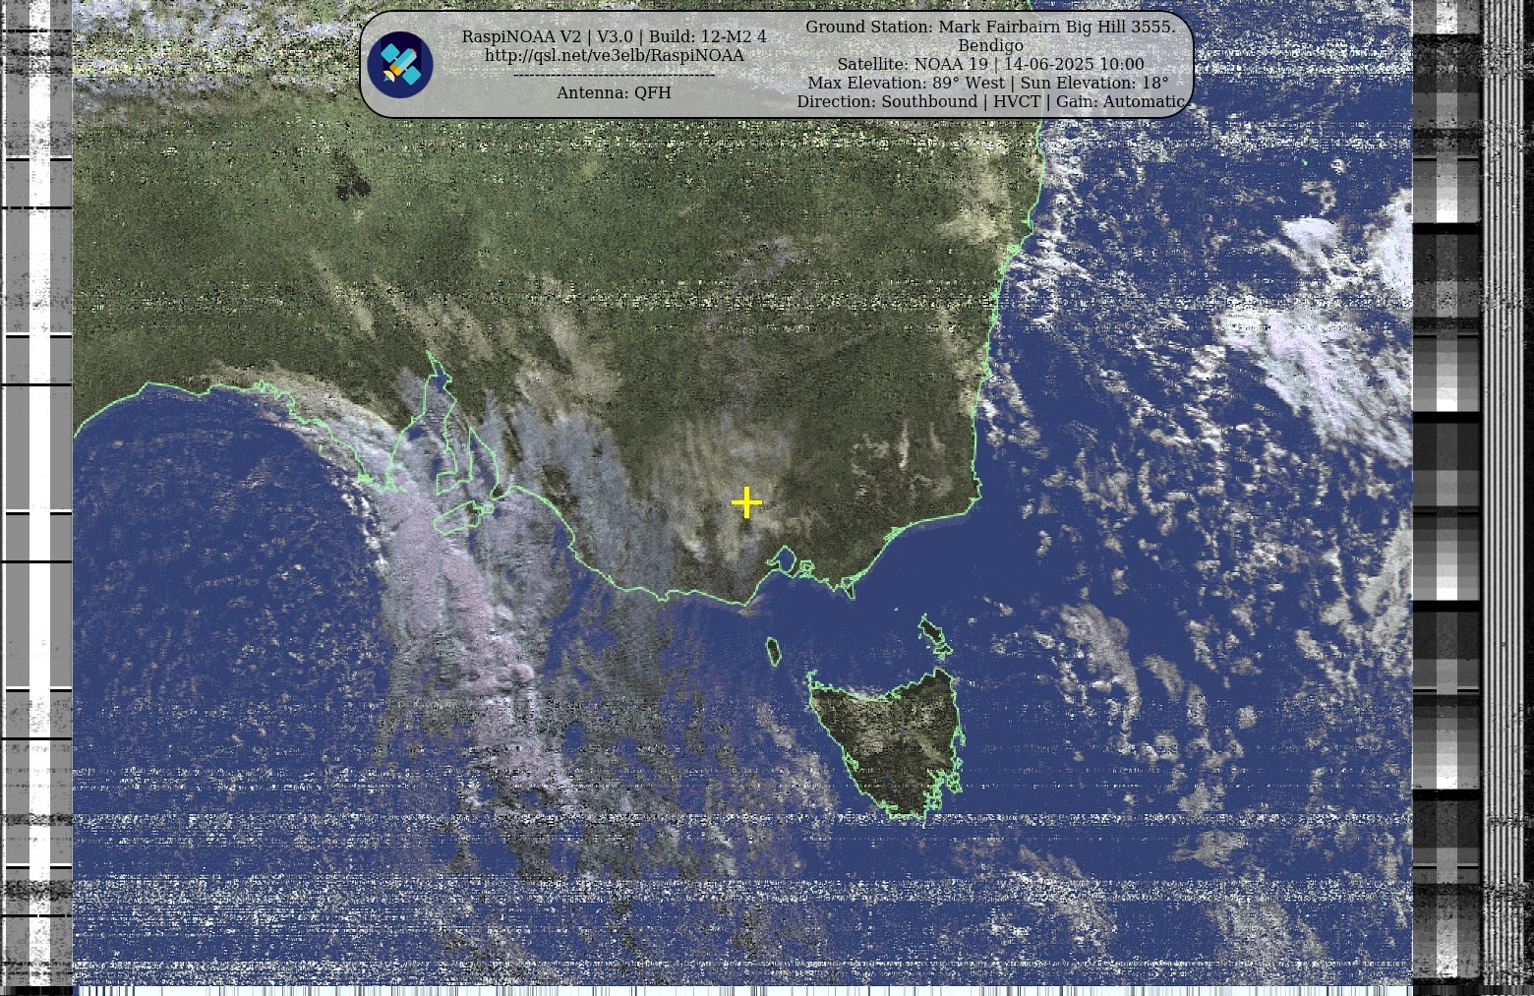Select the "Satellite: NOAA 19" text

912,64
